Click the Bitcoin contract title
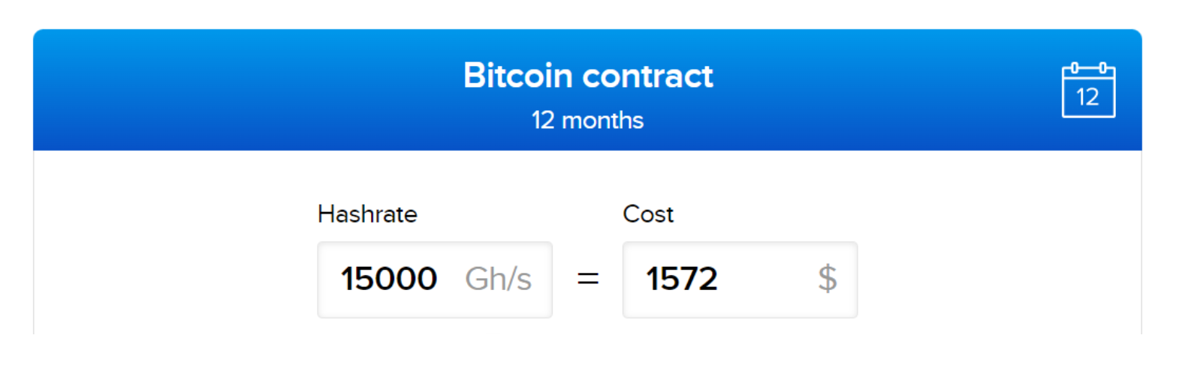This screenshot has width=1182, height=380. 588,76
